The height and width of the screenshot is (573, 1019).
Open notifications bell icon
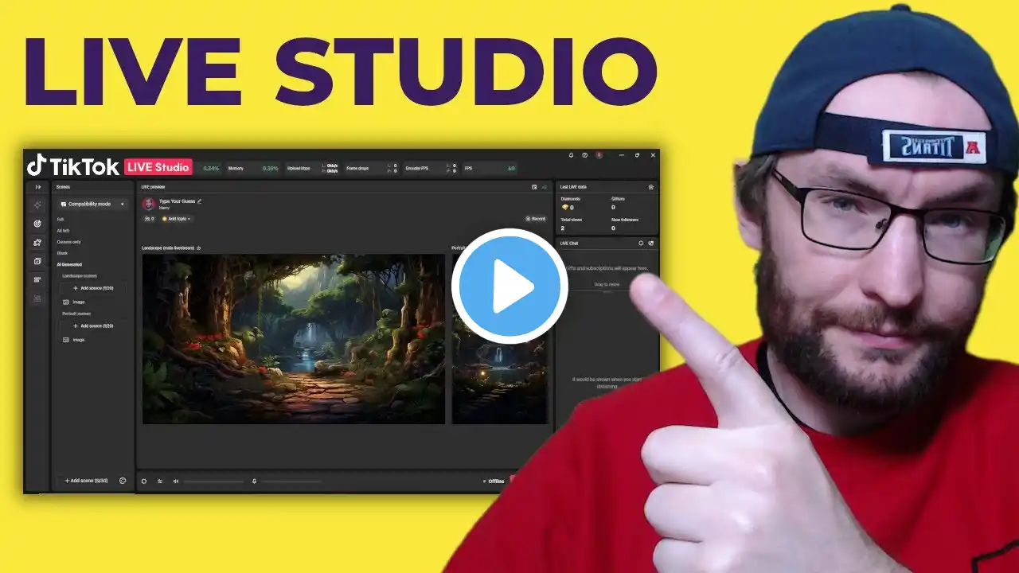(x=571, y=155)
